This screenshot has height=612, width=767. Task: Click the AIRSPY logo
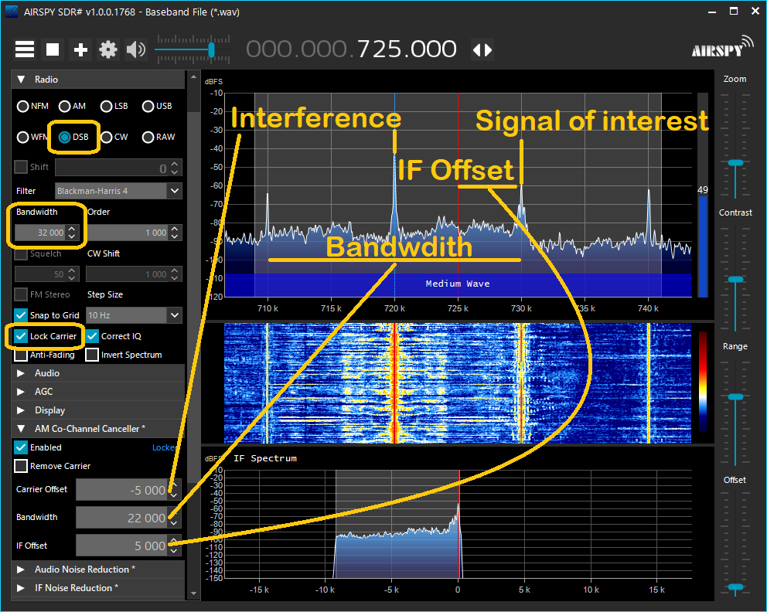tap(722, 46)
